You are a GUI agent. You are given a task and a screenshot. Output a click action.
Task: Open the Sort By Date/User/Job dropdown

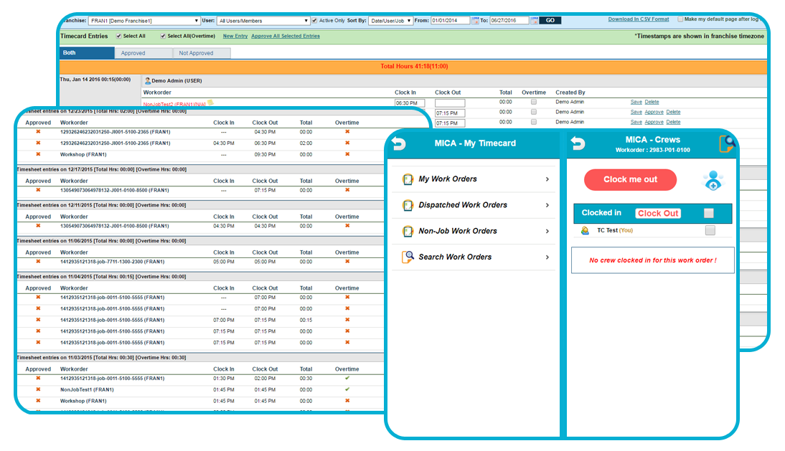coord(390,21)
